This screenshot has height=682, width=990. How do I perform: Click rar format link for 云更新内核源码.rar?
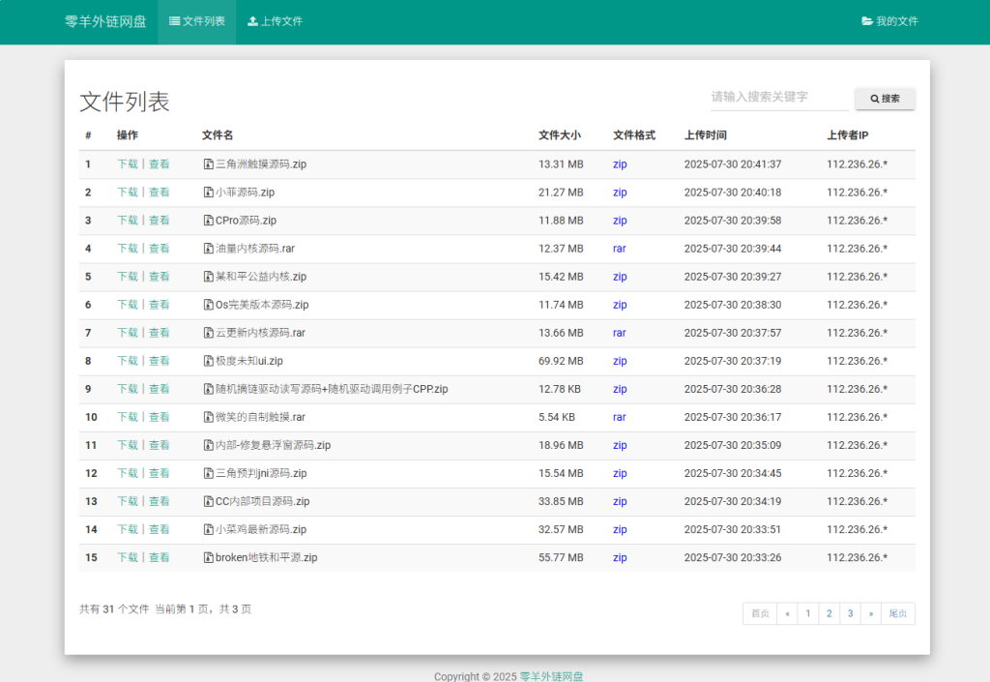tap(620, 333)
